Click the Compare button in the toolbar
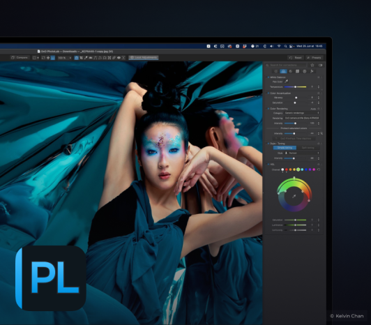The width and height of the screenshot is (371, 325). pyautogui.click(x=20, y=57)
